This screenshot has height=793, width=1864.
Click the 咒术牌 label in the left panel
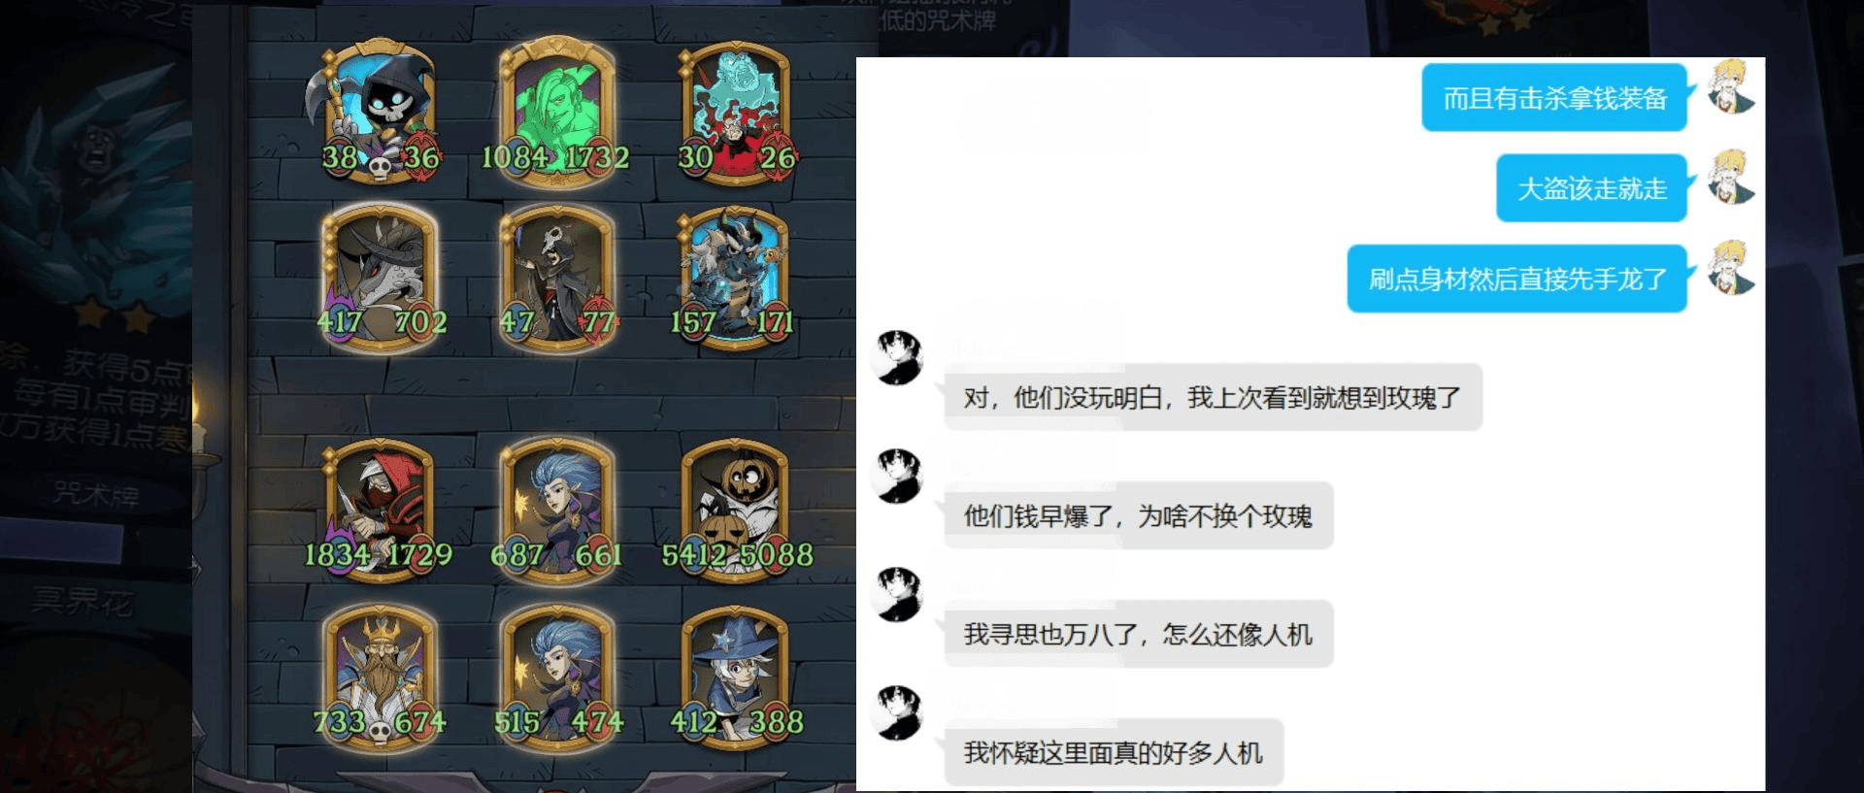click(96, 494)
